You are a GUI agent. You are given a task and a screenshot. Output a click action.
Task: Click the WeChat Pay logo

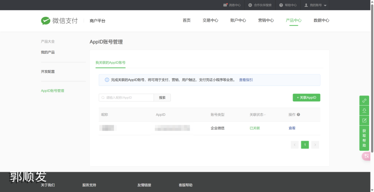pyautogui.click(x=59, y=21)
